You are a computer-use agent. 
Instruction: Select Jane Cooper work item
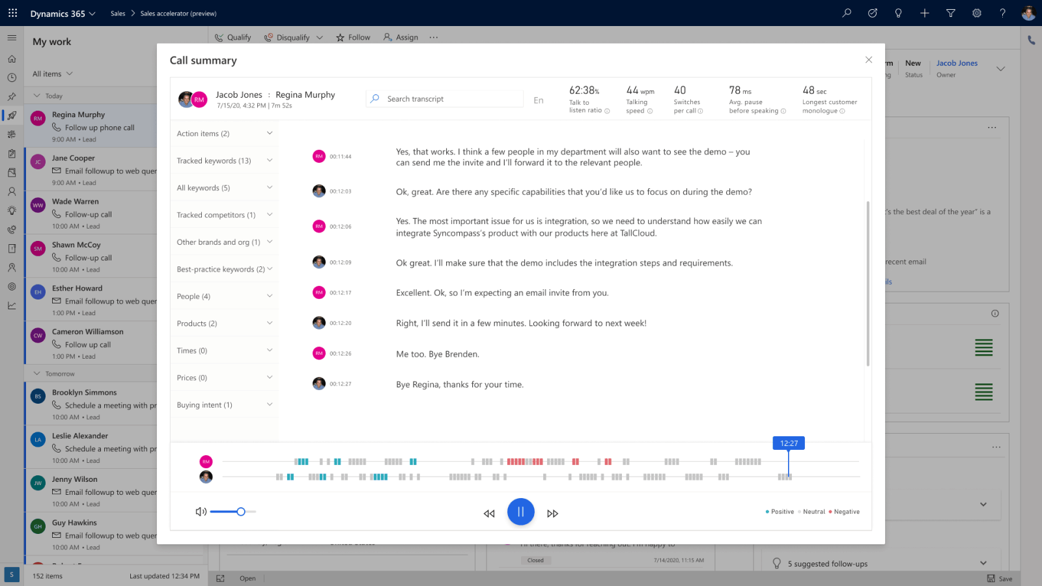[91, 169]
